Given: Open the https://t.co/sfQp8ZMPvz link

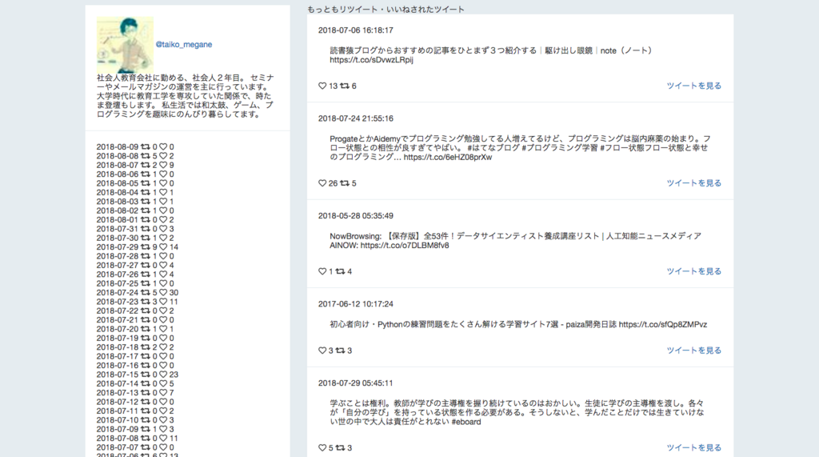Looking at the screenshot, I should pos(663,325).
